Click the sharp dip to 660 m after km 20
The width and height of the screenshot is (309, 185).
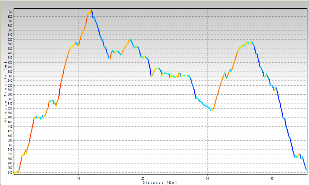coord(151,76)
